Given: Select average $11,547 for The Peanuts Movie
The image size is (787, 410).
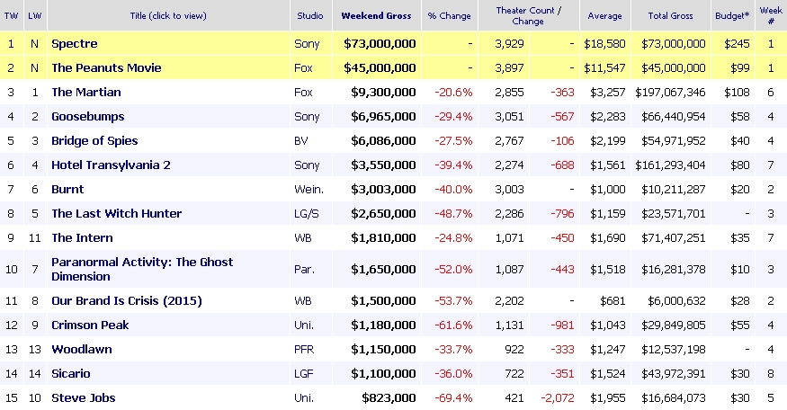Looking at the screenshot, I should click(x=604, y=67).
